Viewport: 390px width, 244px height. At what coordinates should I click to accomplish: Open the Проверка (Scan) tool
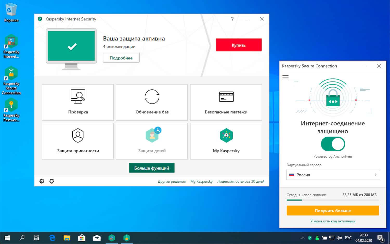pos(77,102)
